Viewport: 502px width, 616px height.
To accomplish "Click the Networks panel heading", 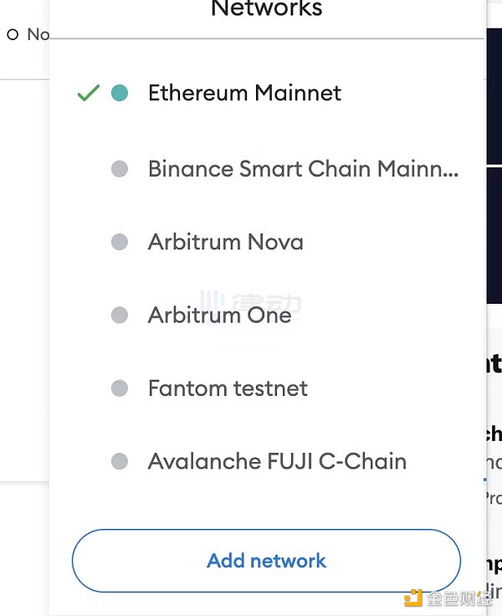I will (266, 10).
